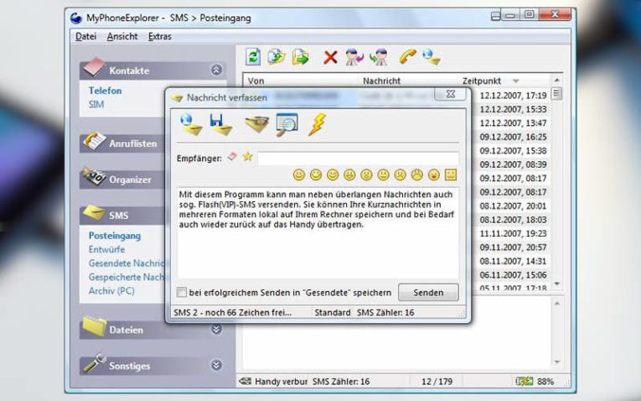
Task: Open Gespeicherte Nachrichten folder in sidebar
Action: 127,277
